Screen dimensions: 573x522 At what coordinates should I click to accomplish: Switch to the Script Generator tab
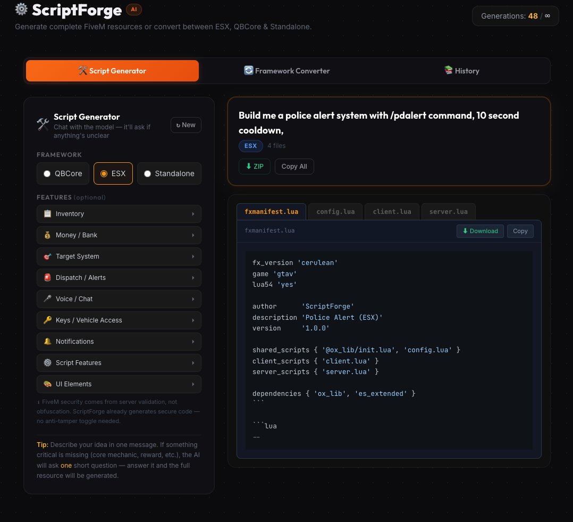pyautogui.click(x=112, y=71)
